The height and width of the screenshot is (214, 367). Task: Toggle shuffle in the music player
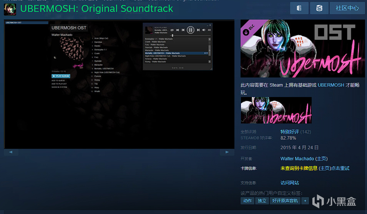pyautogui.click(x=178, y=30)
